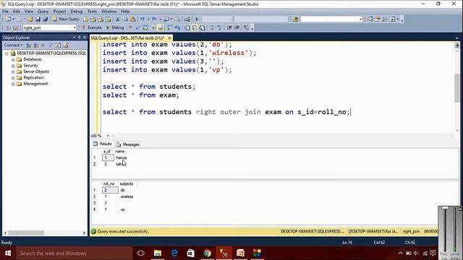The image size is (463, 260).
Task: Select cell 'wireless' in exam results
Action: (x=127, y=196)
